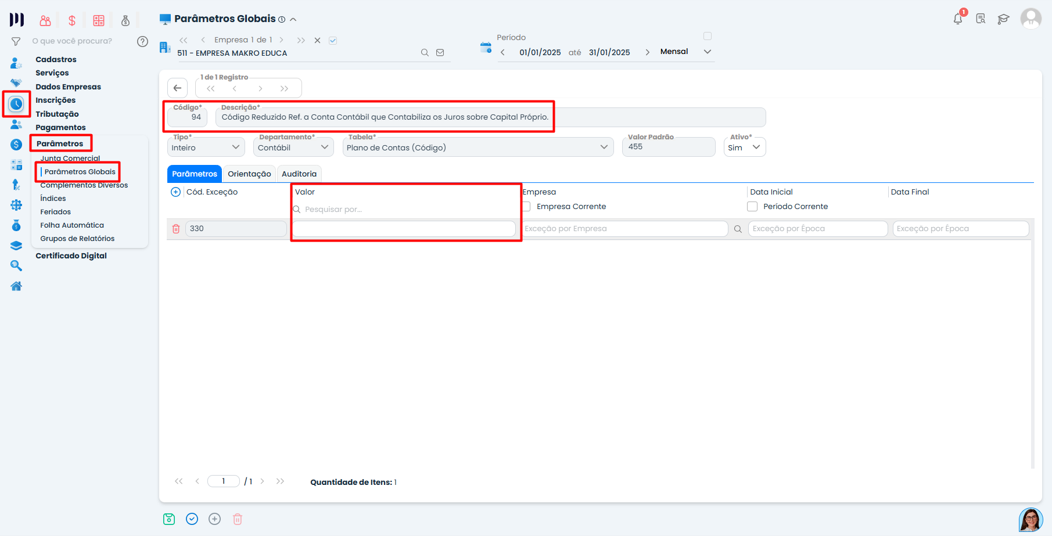Click the green save icon in bottom toolbar

coord(169,519)
